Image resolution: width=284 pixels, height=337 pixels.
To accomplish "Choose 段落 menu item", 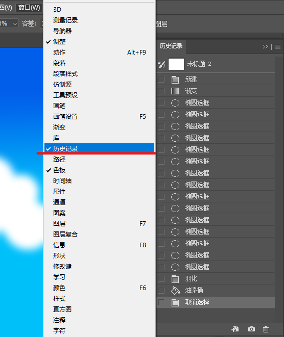I will click(99, 63).
